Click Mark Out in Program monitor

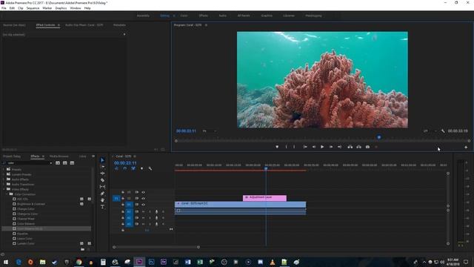pos(294,147)
